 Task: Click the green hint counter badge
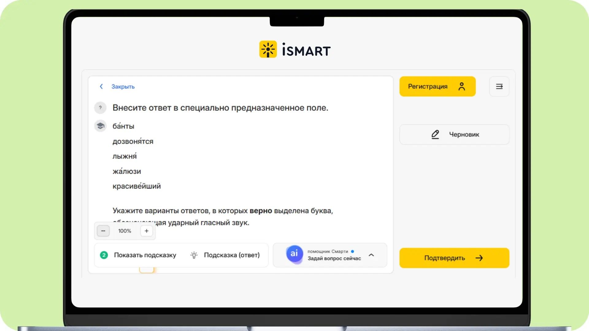point(104,255)
